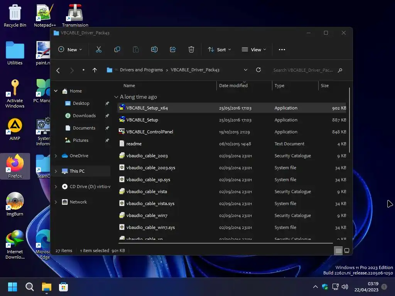Select vbaudio_cable_2003.sys file

(232, 168)
